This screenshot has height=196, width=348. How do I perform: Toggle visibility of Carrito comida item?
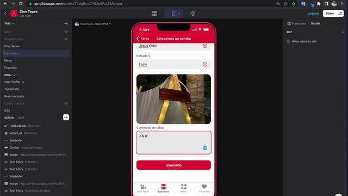pyautogui.click(x=66, y=103)
